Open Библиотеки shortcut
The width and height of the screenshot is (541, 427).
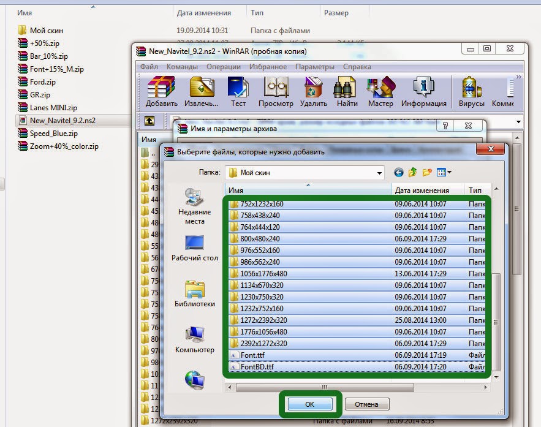pos(195,294)
